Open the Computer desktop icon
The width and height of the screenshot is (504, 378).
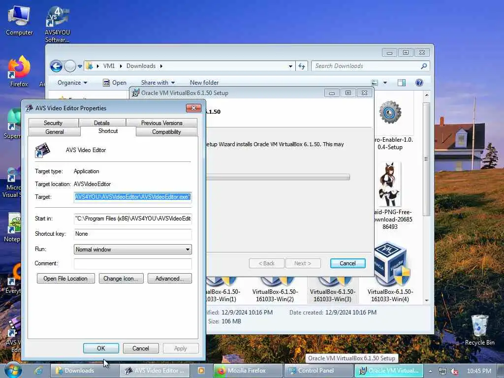pyautogui.click(x=19, y=20)
